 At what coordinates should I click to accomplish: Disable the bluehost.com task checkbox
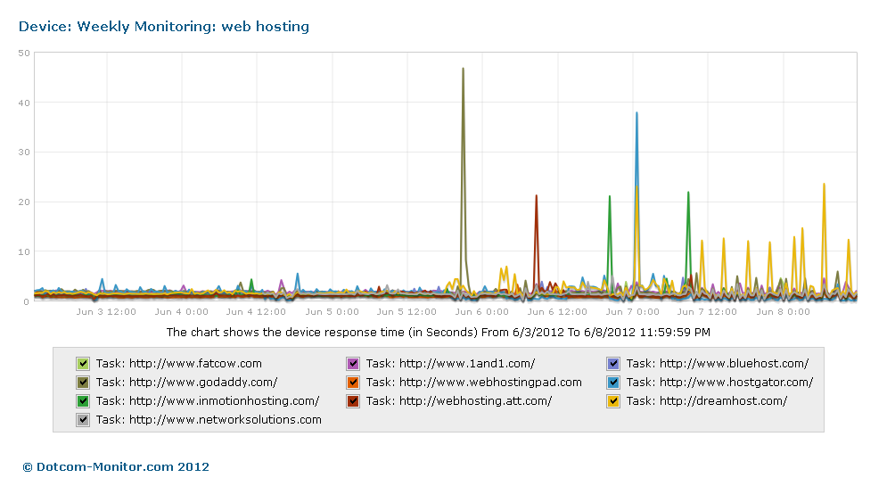[613, 364]
